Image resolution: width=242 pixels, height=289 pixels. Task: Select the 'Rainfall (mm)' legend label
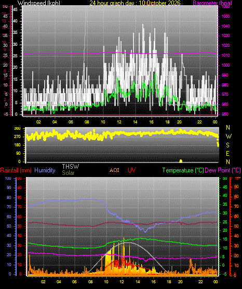[16, 170]
